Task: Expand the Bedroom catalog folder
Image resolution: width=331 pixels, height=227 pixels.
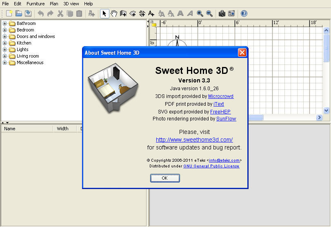Action: point(4,30)
